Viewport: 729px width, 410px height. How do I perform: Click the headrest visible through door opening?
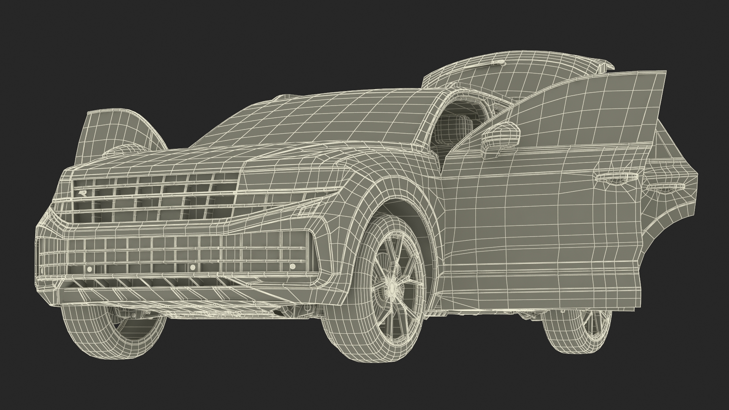click(x=453, y=129)
